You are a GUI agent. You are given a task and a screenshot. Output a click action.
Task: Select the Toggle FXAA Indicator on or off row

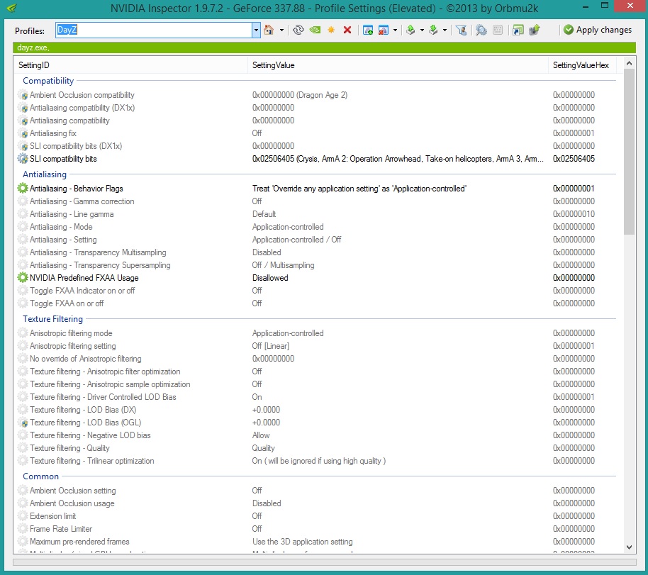(318, 291)
